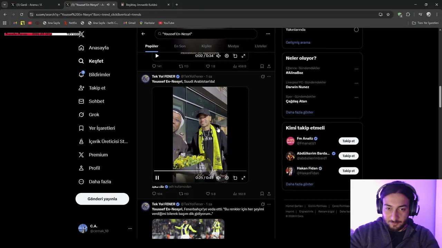This screenshot has height=248, width=442.
Task: Make playing video fullscreen
Action: (x=243, y=178)
